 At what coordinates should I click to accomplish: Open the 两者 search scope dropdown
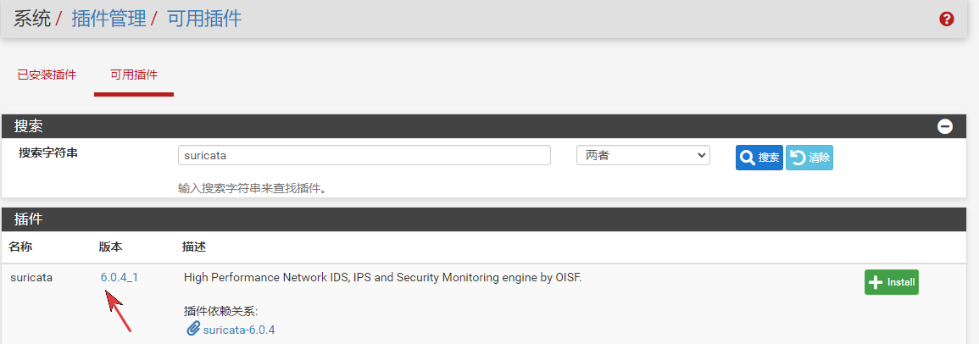click(642, 156)
